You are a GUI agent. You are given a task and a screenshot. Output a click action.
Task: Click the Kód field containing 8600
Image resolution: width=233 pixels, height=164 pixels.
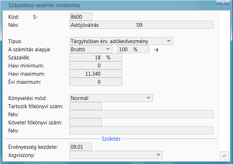81,17
